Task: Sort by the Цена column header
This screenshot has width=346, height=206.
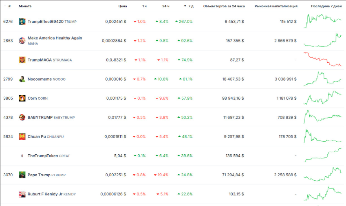Action: pos(123,6)
